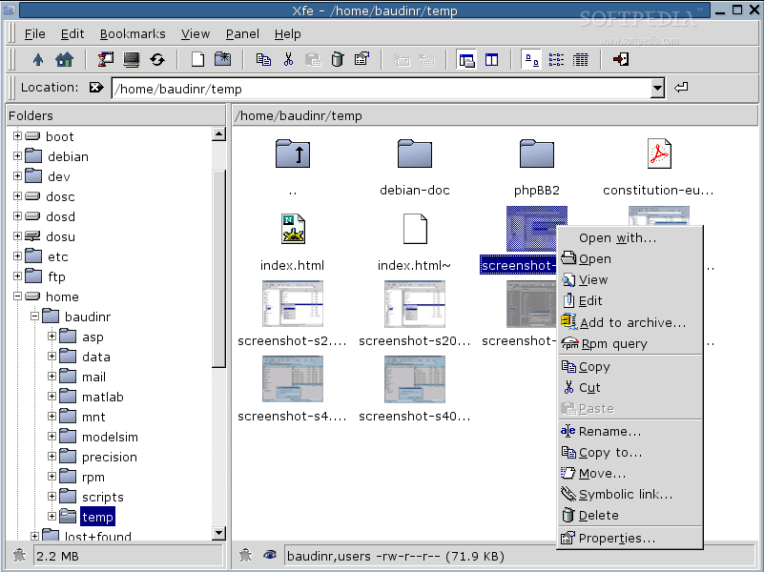Choose Copy in context menu
The width and height of the screenshot is (764, 572).
(630, 367)
